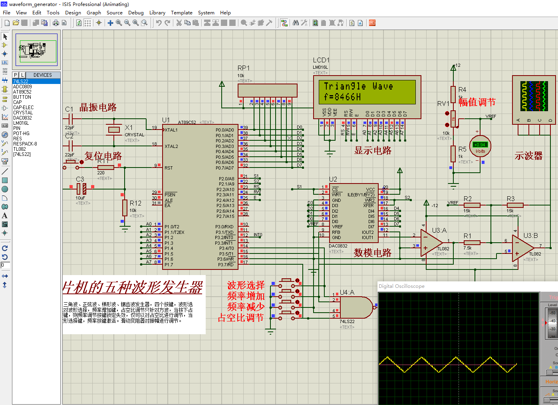Toggle the grid display icon

point(87,23)
